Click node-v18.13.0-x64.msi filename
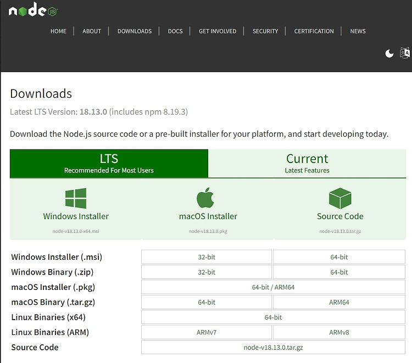This screenshot has height=363, width=412. [x=76, y=231]
